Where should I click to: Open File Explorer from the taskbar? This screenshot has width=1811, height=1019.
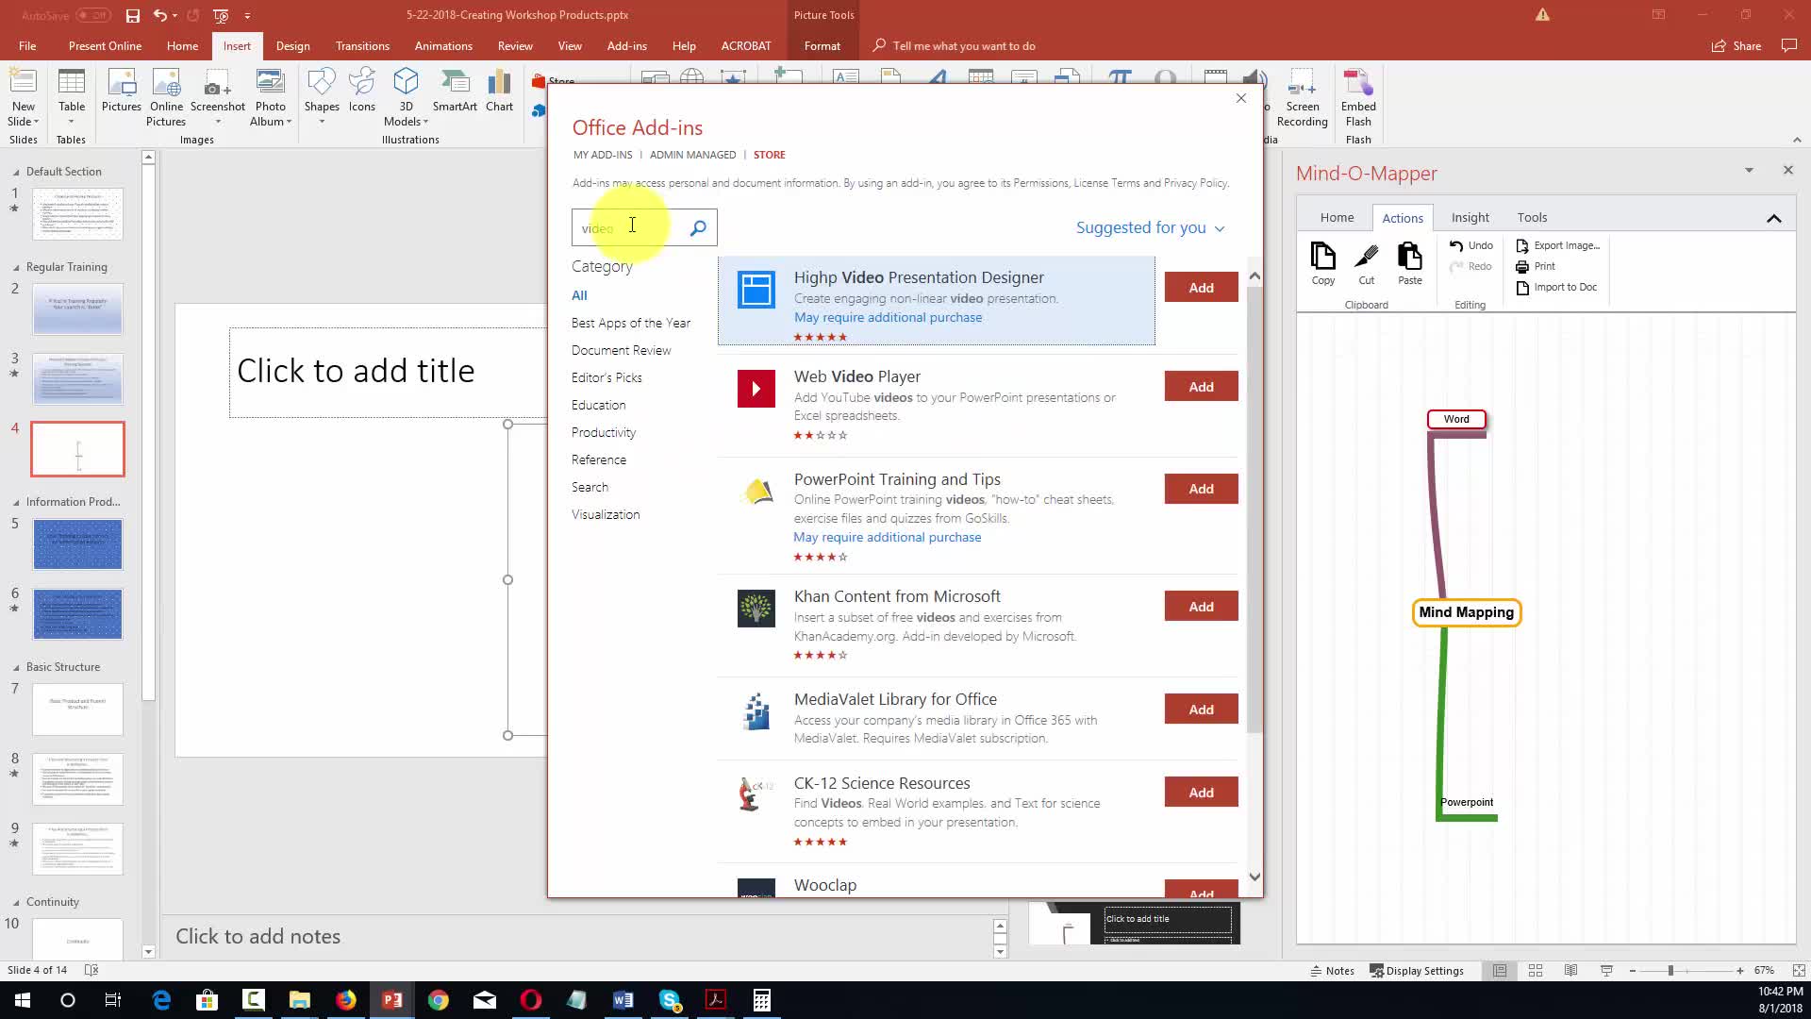pos(299,1000)
